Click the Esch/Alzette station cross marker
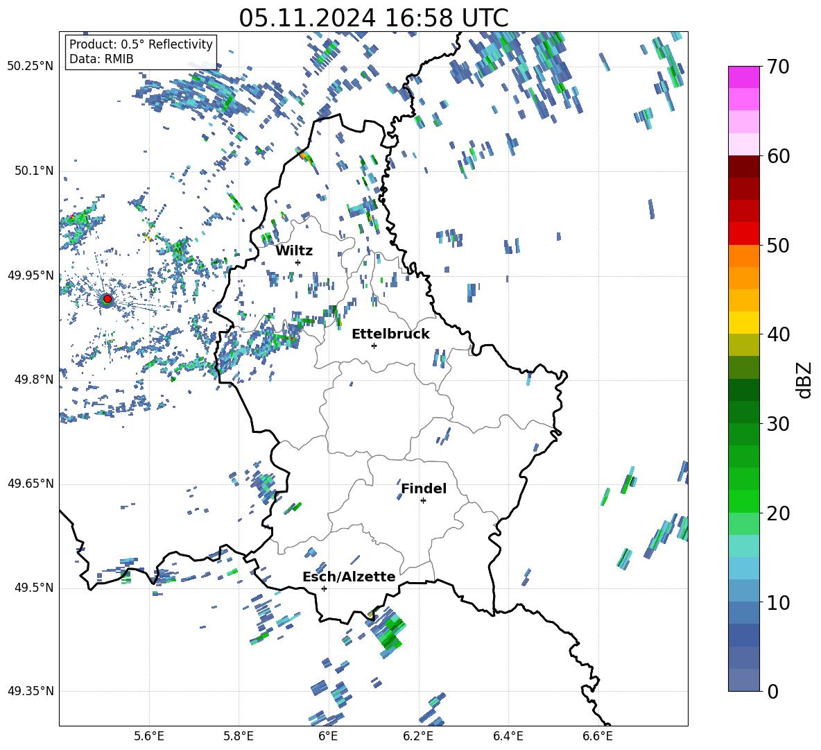This screenshot has height=750, width=821. point(324,588)
